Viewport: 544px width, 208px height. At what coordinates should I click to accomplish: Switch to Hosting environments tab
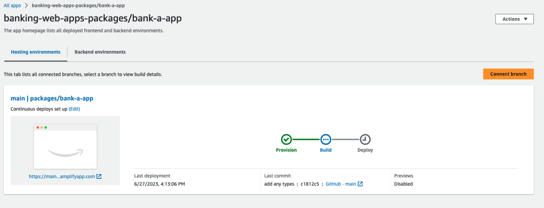pyautogui.click(x=36, y=52)
